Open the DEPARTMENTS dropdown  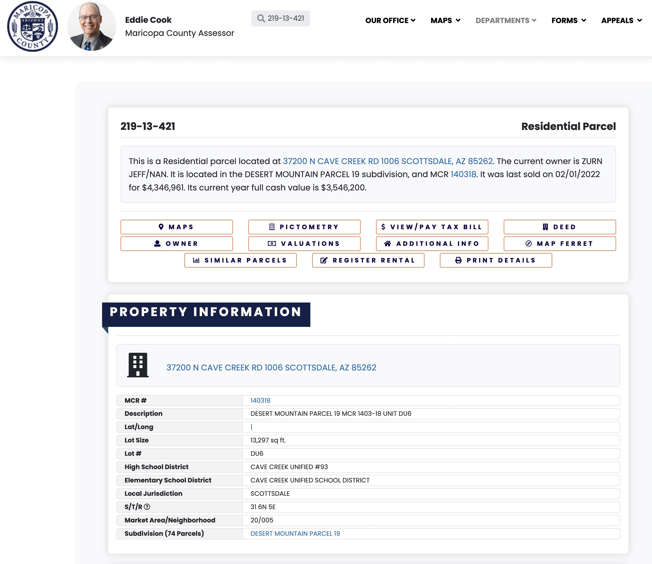coord(506,21)
